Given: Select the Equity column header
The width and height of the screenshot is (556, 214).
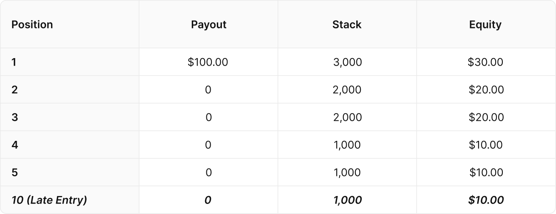Looking at the screenshot, I should (485, 25).
